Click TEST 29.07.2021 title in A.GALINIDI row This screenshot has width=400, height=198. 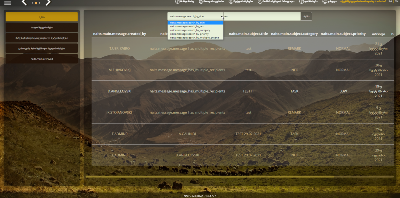click(248, 134)
